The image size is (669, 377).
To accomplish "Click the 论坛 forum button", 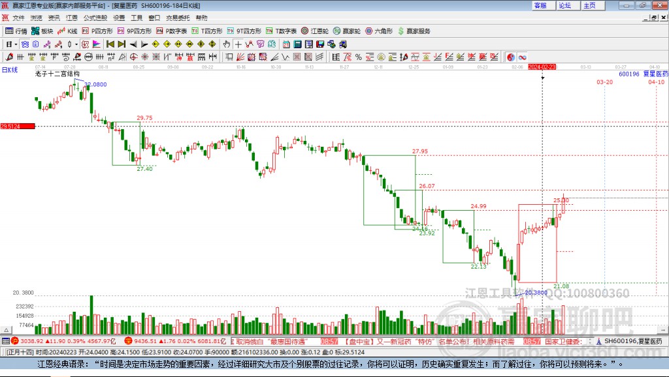I will (x=569, y=5).
